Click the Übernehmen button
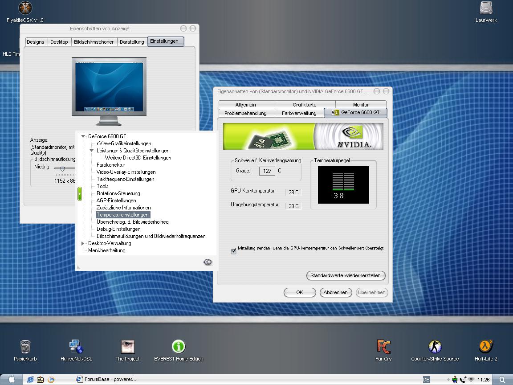Image resolution: width=513 pixels, height=385 pixels. (x=372, y=292)
